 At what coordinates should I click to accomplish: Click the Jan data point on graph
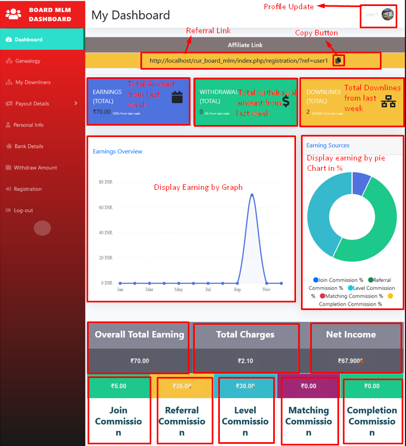point(120,283)
